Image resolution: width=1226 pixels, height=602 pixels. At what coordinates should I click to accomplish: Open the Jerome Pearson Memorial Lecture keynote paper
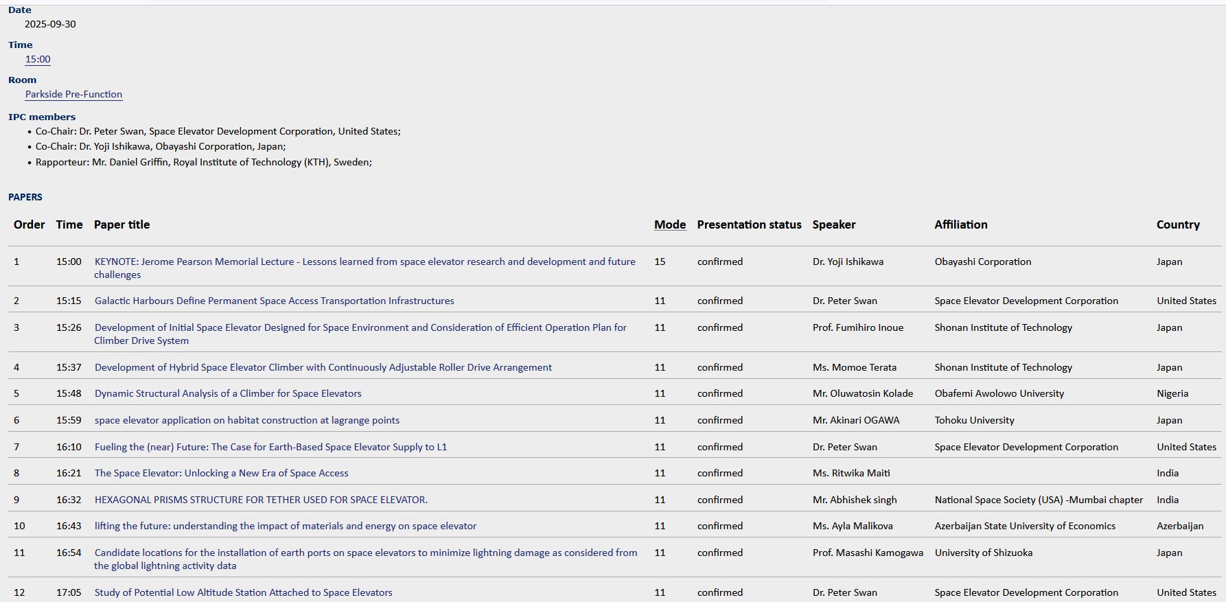pyautogui.click(x=365, y=268)
